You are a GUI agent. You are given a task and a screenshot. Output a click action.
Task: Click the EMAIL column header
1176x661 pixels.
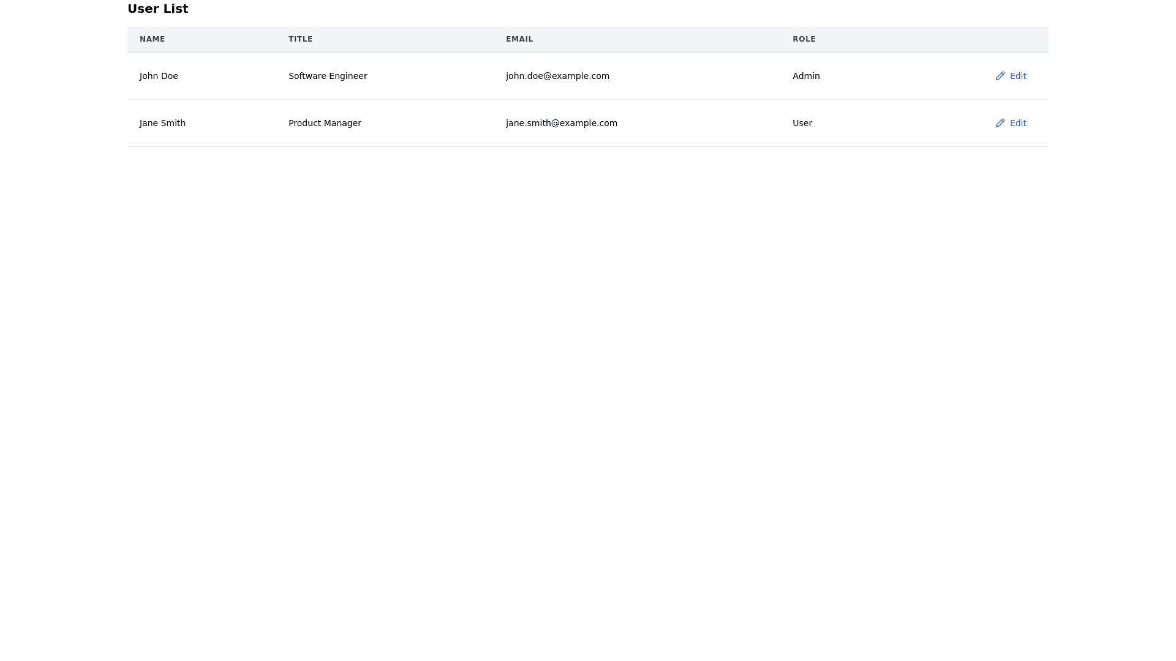click(519, 39)
